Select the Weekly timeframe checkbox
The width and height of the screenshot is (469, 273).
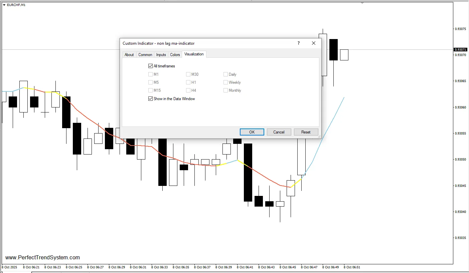pyautogui.click(x=226, y=82)
